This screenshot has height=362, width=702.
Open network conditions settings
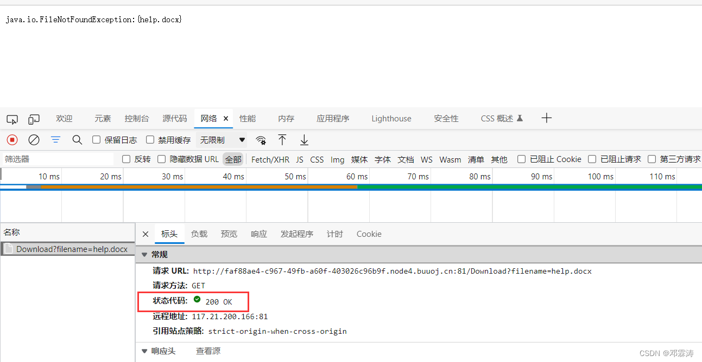pos(261,140)
